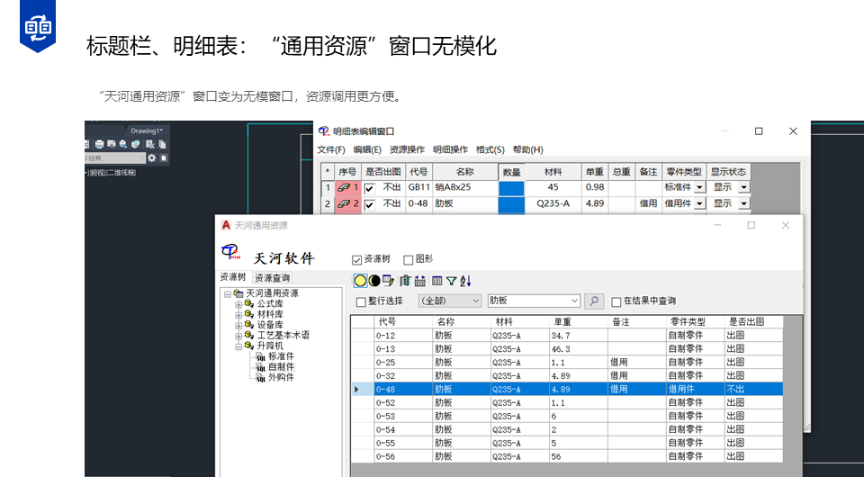Open the 文件(F) menu
Screen dimensions: 864x486
331,150
